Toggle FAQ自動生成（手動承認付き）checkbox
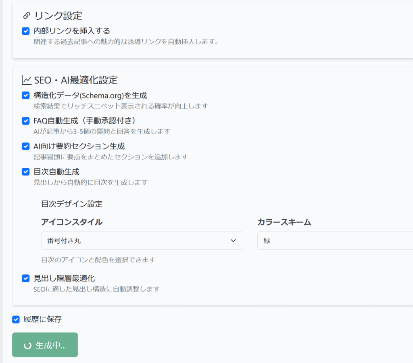Viewport: 413px width, 363px height. [x=25, y=121]
